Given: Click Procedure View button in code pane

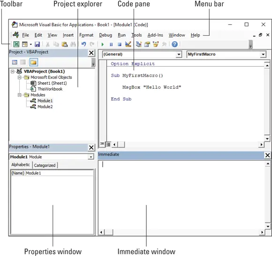Looking at the screenshot, I should [x=102, y=144].
